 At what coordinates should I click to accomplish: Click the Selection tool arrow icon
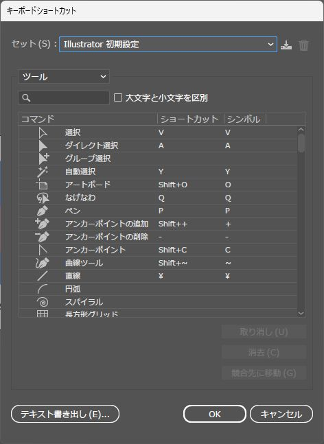pyautogui.click(x=43, y=132)
